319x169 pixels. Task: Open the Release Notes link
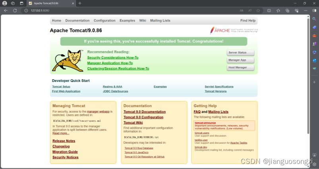pos(64,141)
